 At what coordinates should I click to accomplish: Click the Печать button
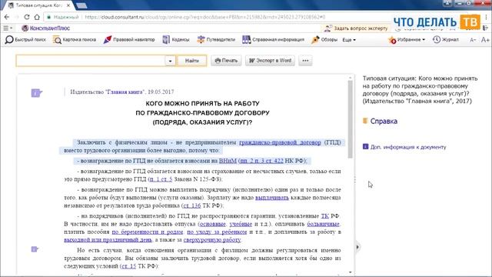(x=226, y=61)
